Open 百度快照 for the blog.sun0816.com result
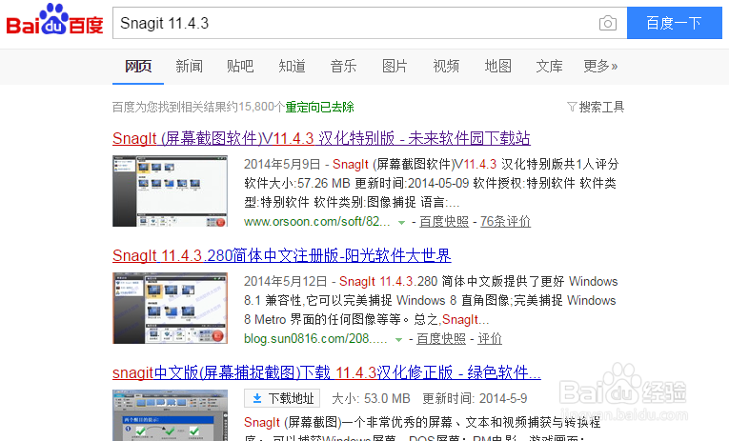This screenshot has width=729, height=441. pos(441,339)
